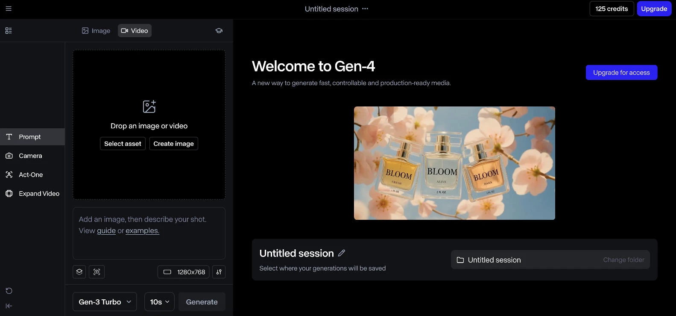The width and height of the screenshot is (676, 316).
Task: Collapse the sidebar with arrow icon
Action: click(x=9, y=306)
